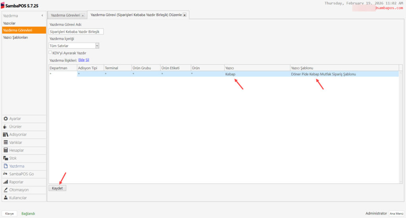This screenshot has width=406, height=218.
Task: Switch to Yazdırma Görevleri tab
Action: point(65,15)
